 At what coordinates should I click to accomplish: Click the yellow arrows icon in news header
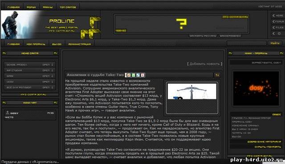pos(217,75)
